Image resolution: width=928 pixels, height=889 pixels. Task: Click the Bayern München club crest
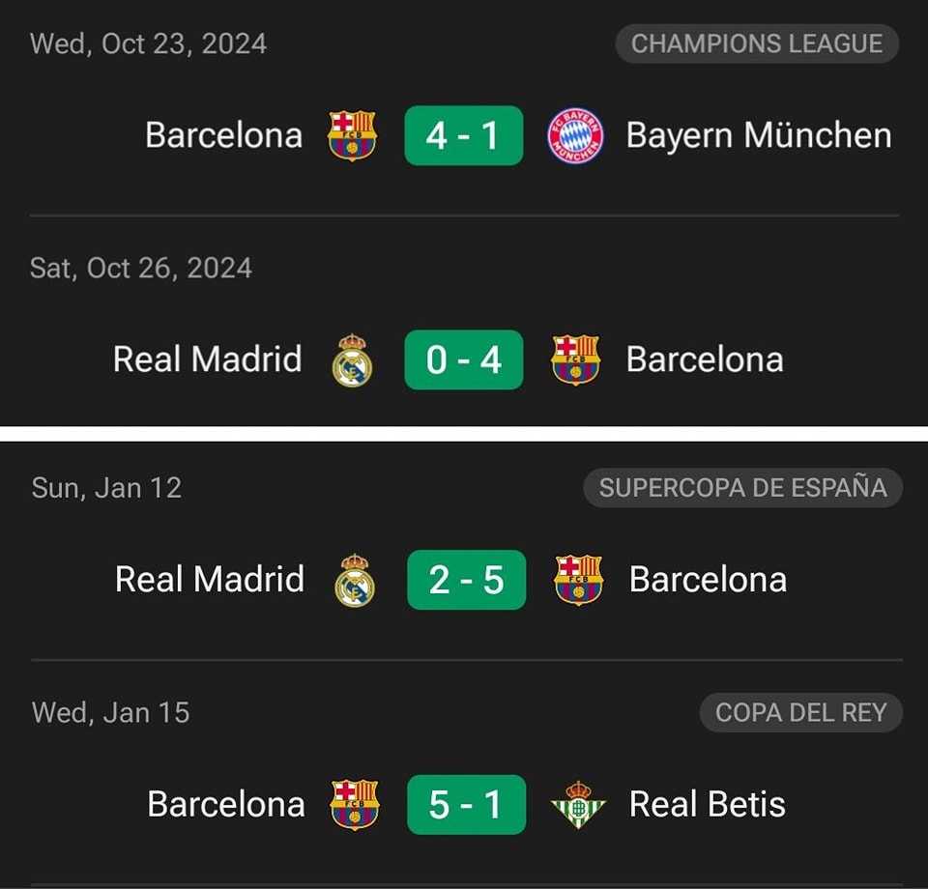[x=575, y=135]
